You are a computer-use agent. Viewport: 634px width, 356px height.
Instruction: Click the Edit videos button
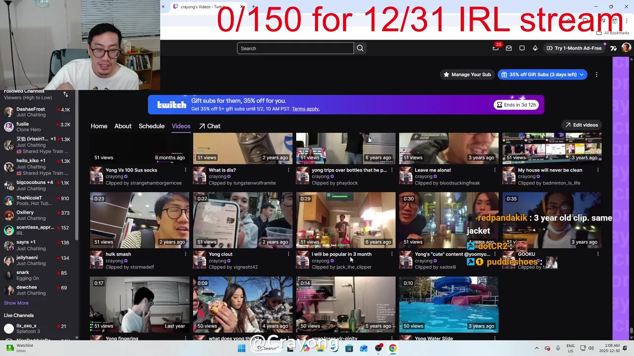(x=581, y=125)
